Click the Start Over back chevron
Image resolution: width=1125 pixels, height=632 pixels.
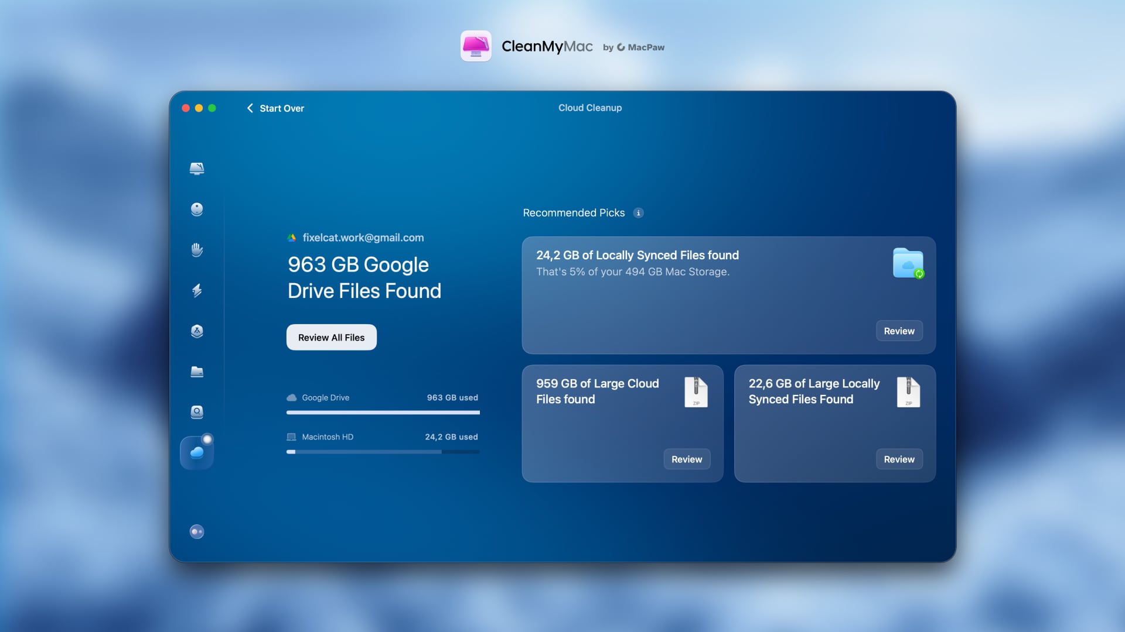click(x=250, y=108)
